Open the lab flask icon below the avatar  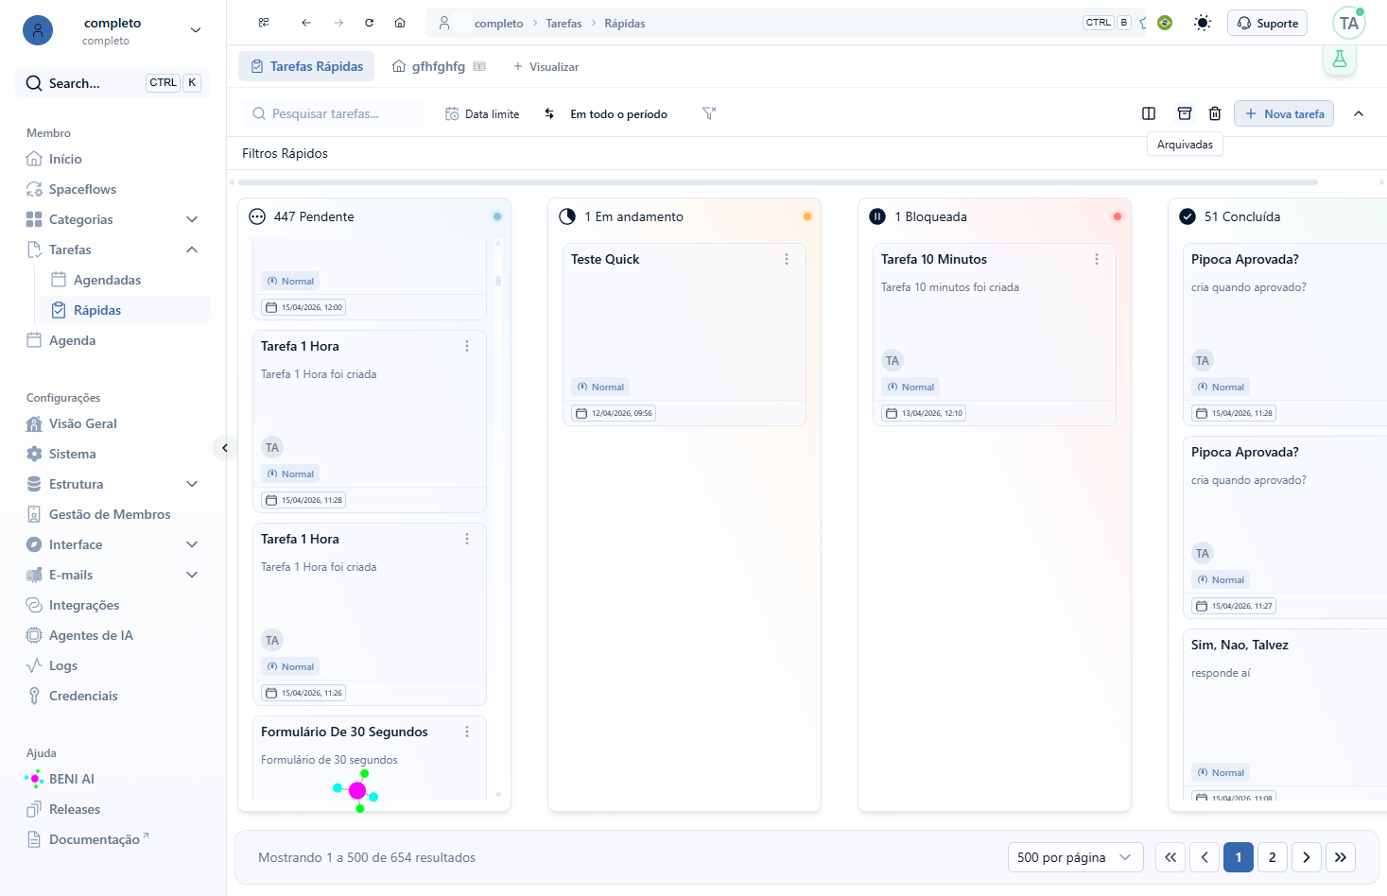point(1340,60)
